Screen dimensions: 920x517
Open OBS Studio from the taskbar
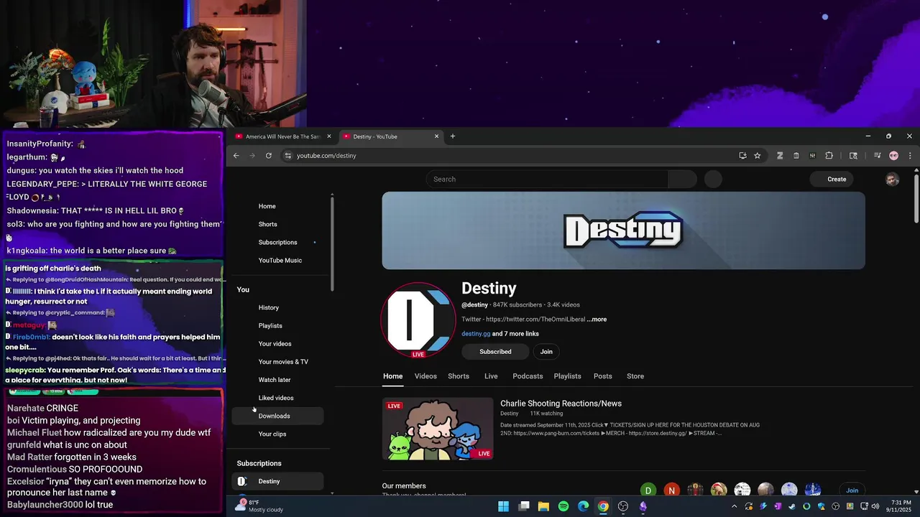[623, 506]
